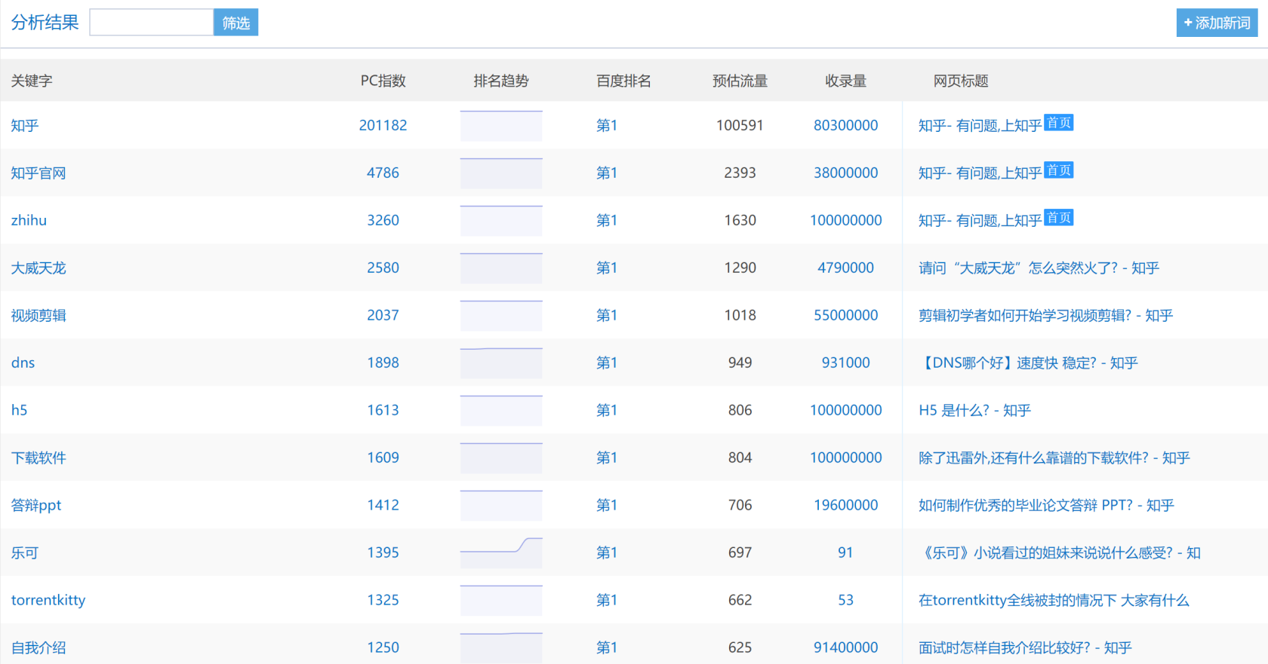The height and width of the screenshot is (664, 1268).
Task: Open page title 【DNS哪个好】速度快 稳定
Action: pos(1028,363)
